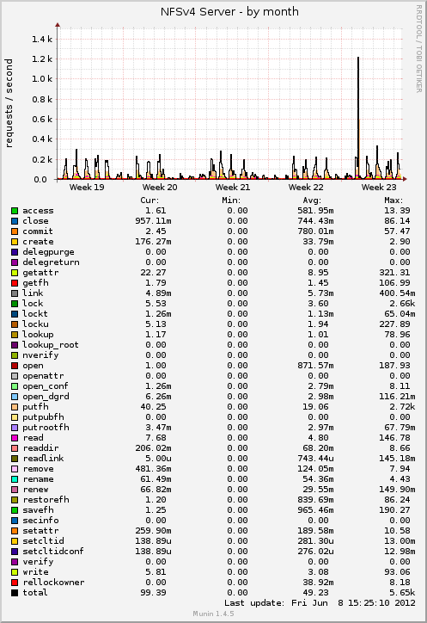
Task: Select the write legend label
Action: click(35, 572)
